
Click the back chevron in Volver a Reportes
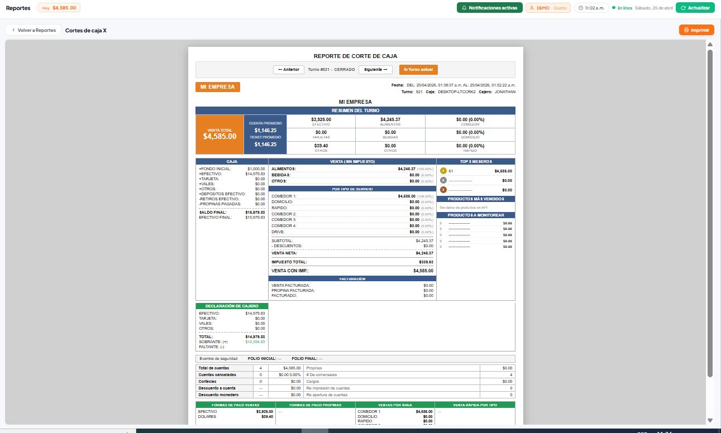pos(13,30)
